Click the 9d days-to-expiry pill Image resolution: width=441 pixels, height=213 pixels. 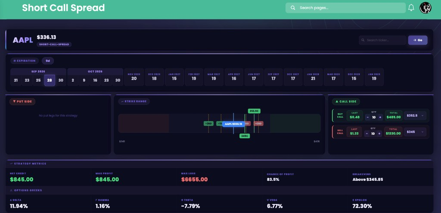(48, 61)
